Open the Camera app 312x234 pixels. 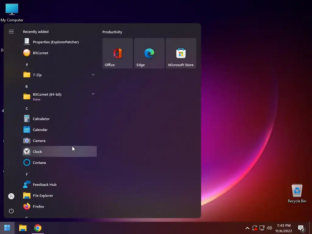pos(59,141)
